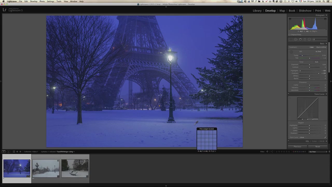Open TourEiffelNeige-3.dng filmstrip source dropdown

(66, 152)
